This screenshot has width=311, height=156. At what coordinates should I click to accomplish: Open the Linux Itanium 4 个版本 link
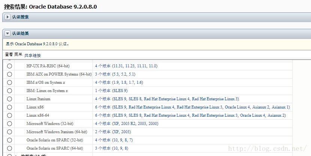click(167, 99)
